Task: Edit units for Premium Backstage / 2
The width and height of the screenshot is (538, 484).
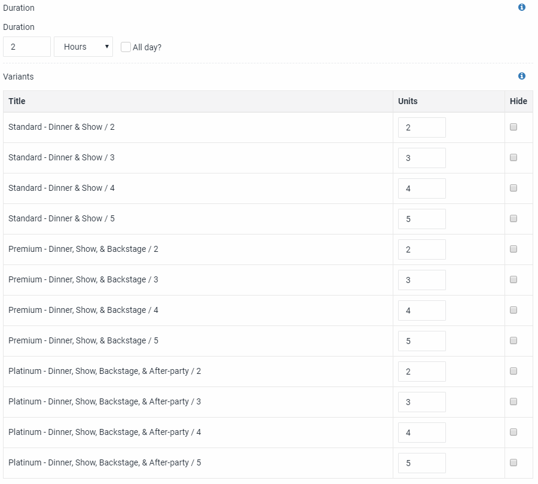Action: click(x=421, y=249)
